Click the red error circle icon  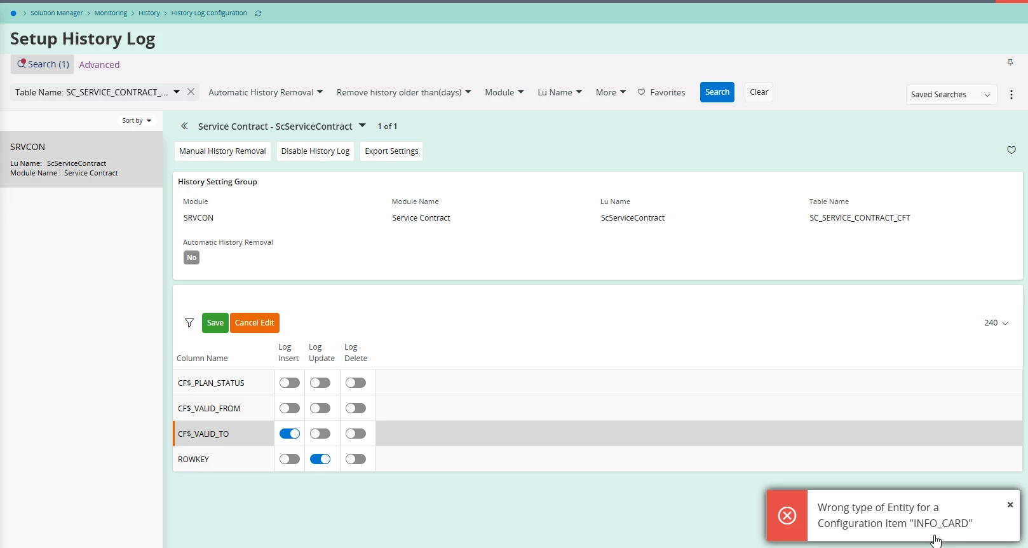[x=787, y=516]
